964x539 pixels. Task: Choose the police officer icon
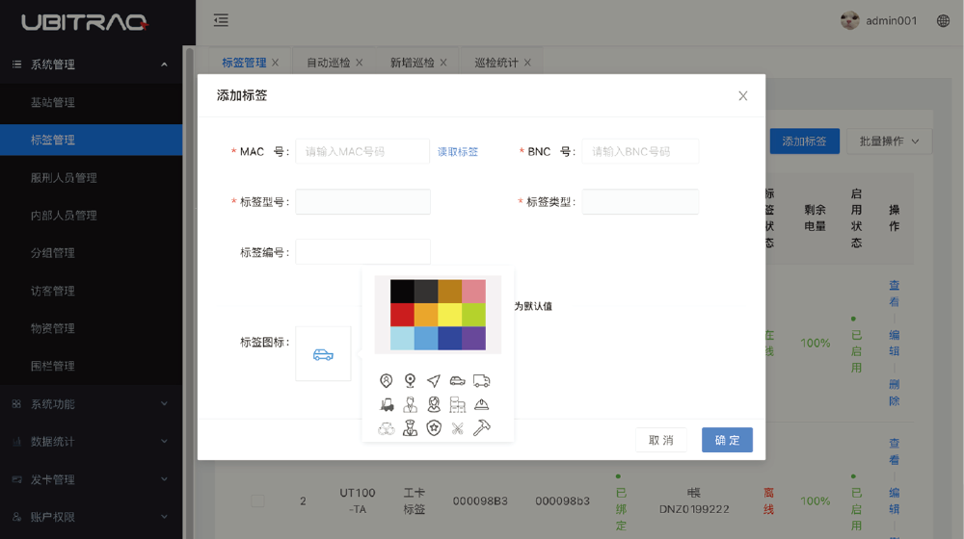411,428
